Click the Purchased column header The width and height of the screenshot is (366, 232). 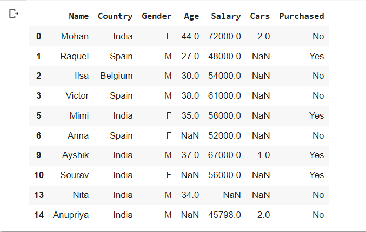click(x=302, y=16)
